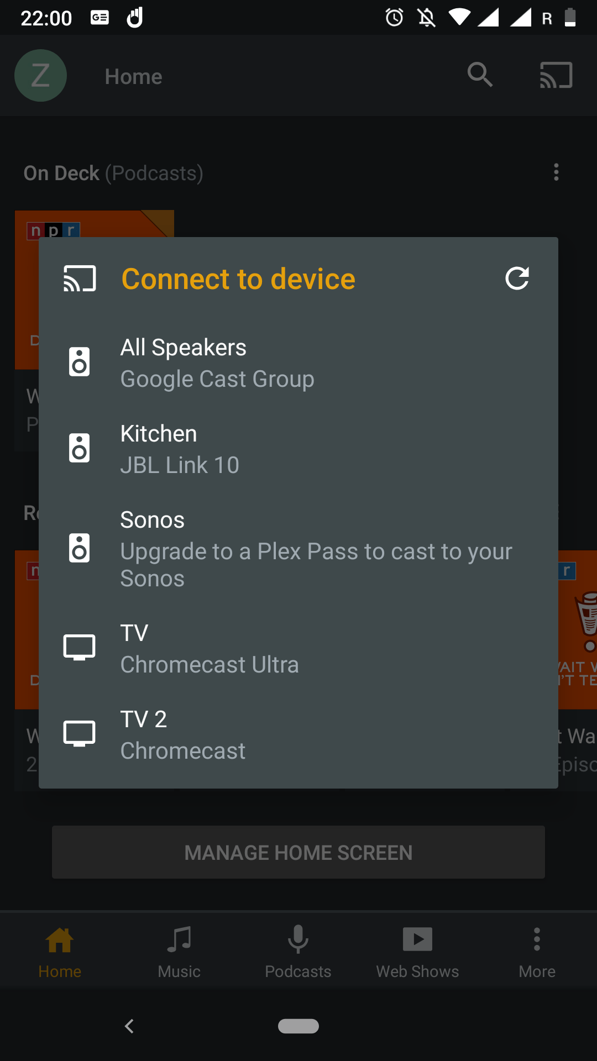Tap the Manage Home Screen button
Image resolution: width=597 pixels, height=1061 pixels.
(298, 852)
